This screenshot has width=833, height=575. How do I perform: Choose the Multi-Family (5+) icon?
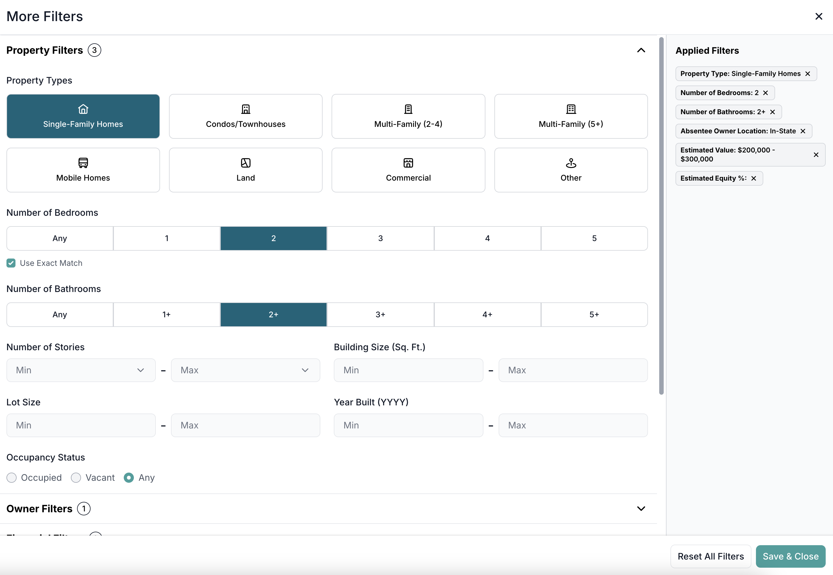pos(571,109)
